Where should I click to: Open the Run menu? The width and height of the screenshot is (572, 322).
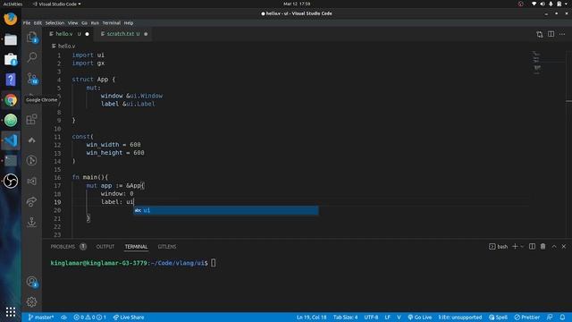95,23
